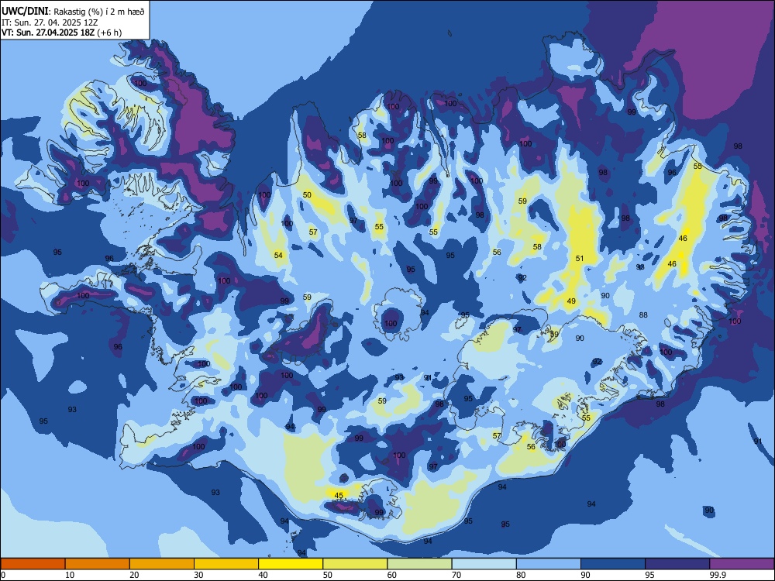Click the '51' humidity value on map
The height and width of the screenshot is (581, 775).
click(580, 259)
